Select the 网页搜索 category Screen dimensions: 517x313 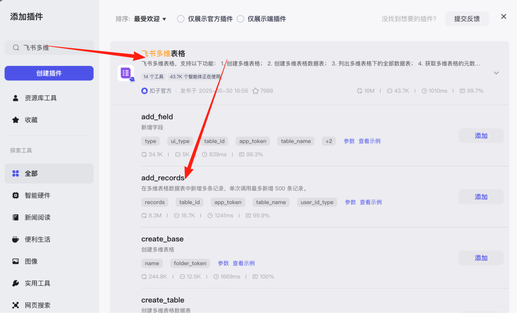(x=49, y=305)
